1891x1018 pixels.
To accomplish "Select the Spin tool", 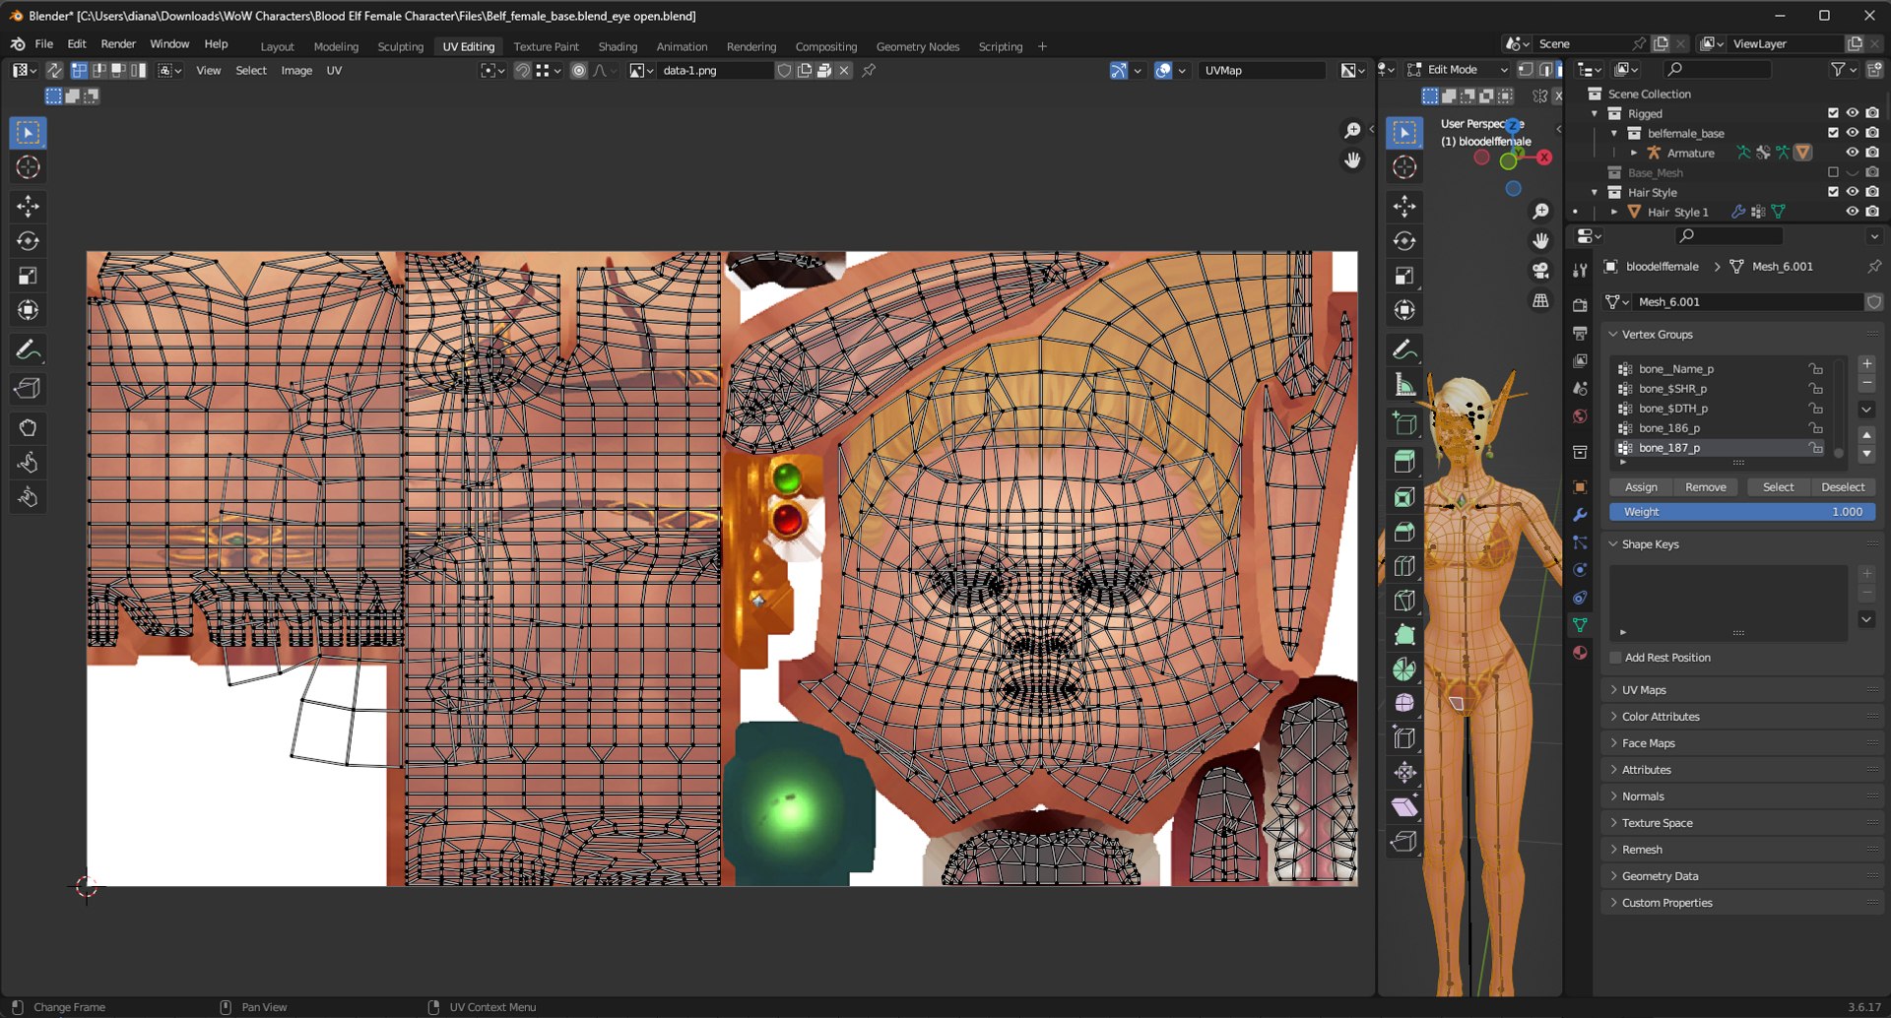I will pyautogui.click(x=1404, y=669).
